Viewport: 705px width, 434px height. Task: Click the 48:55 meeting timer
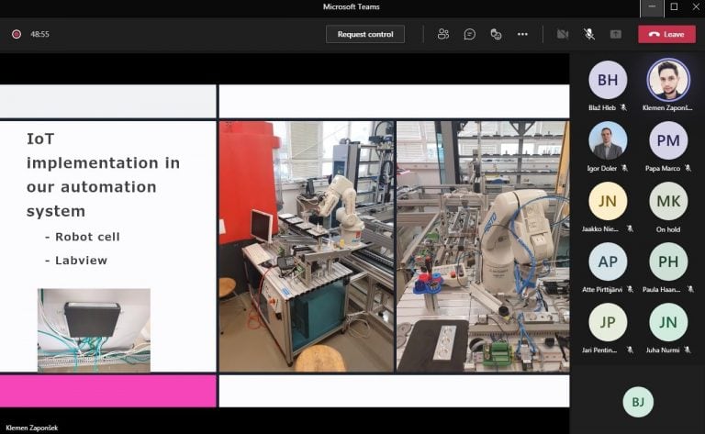[x=40, y=34]
